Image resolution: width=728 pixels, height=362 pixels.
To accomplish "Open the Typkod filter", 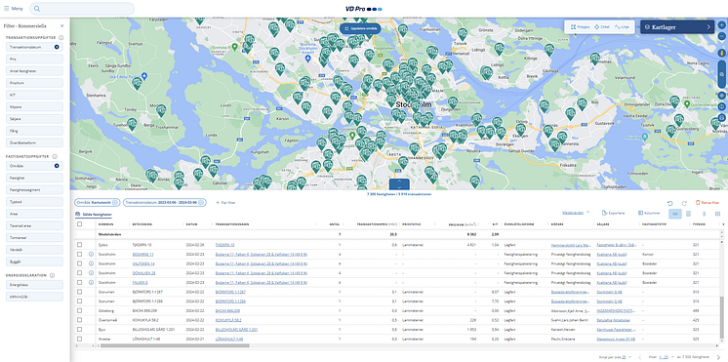I will 34,202.
